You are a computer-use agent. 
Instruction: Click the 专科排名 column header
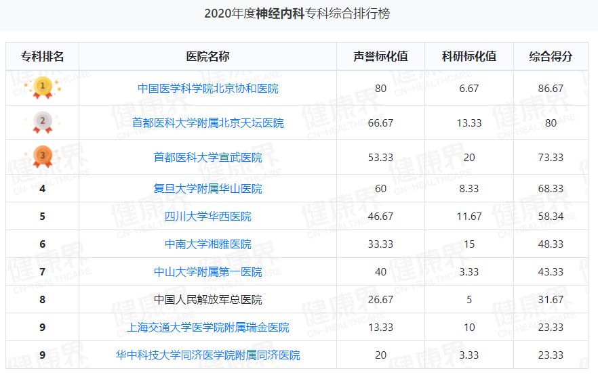(42, 56)
